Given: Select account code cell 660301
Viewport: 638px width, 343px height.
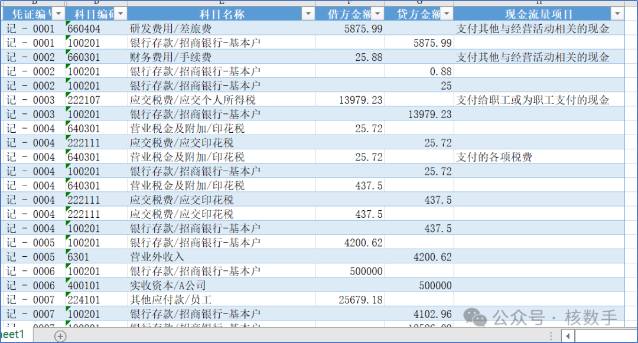Looking at the screenshot, I should [x=97, y=57].
